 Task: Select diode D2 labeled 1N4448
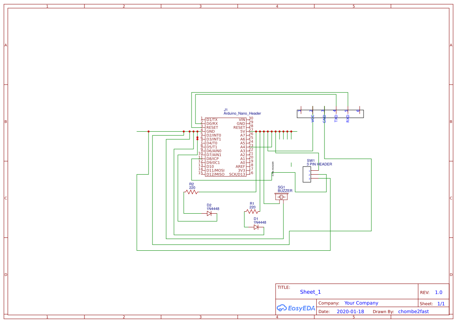click(210, 213)
